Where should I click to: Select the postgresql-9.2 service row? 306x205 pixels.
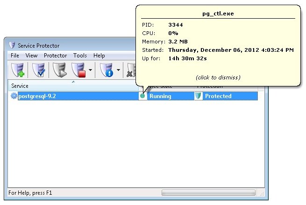click(x=134, y=96)
